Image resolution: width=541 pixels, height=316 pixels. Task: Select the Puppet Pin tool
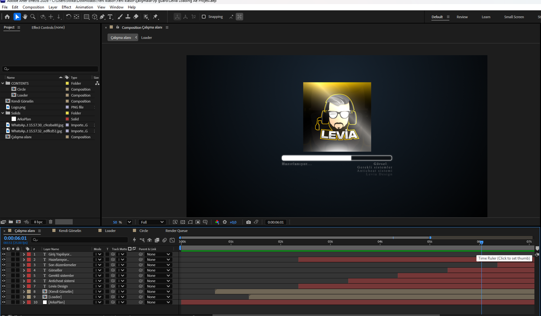(x=155, y=17)
